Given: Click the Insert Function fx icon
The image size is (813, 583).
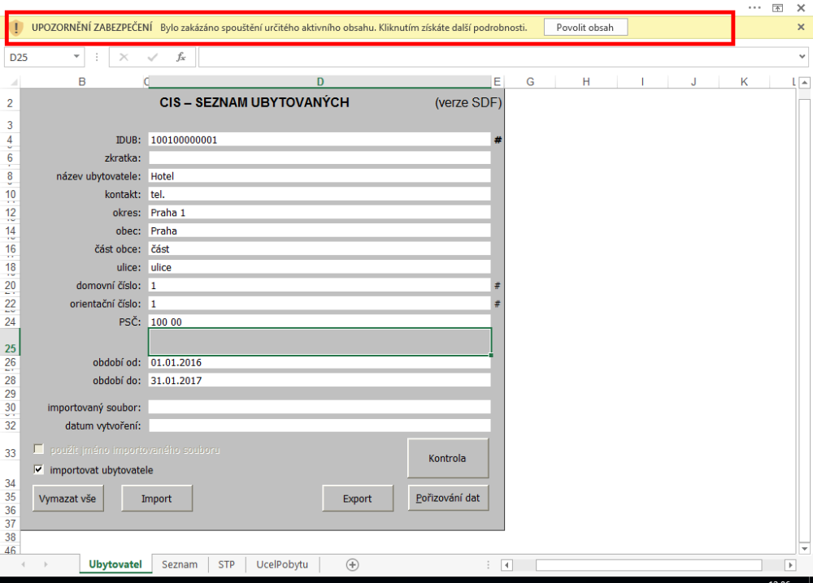Looking at the screenshot, I should point(180,57).
